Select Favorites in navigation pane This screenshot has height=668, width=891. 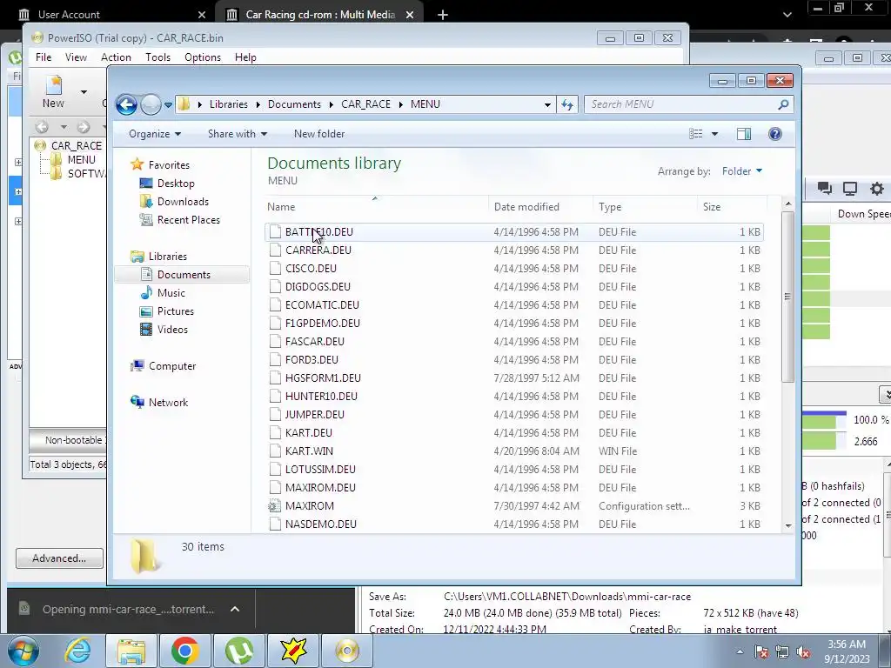169,165
